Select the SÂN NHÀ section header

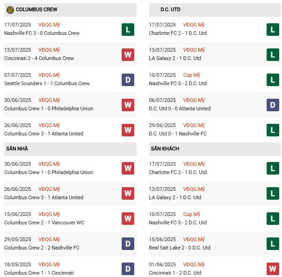coord(17,149)
